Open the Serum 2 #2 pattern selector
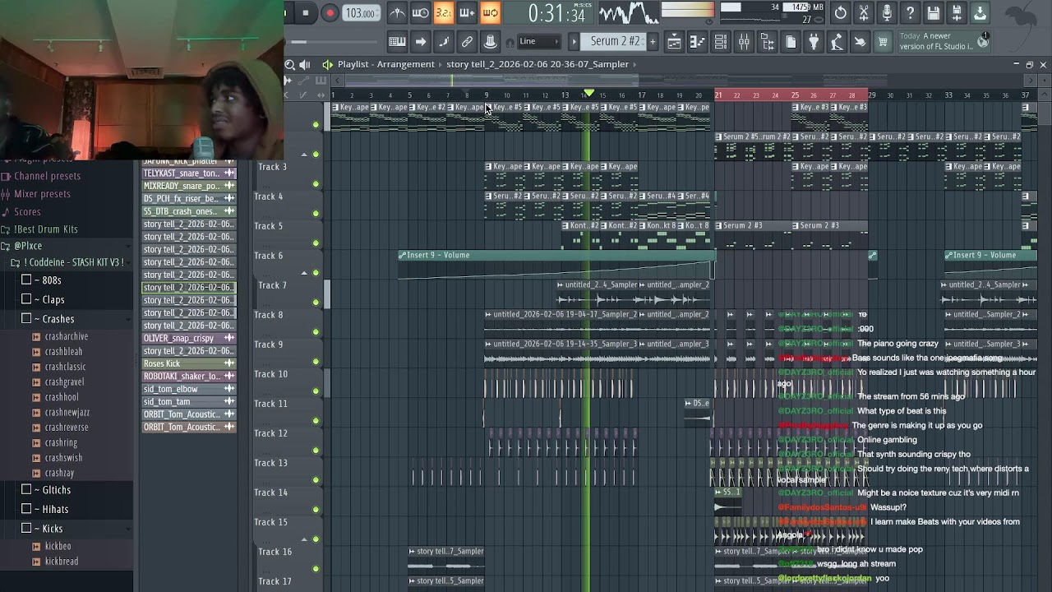 [x=614, y=41]
